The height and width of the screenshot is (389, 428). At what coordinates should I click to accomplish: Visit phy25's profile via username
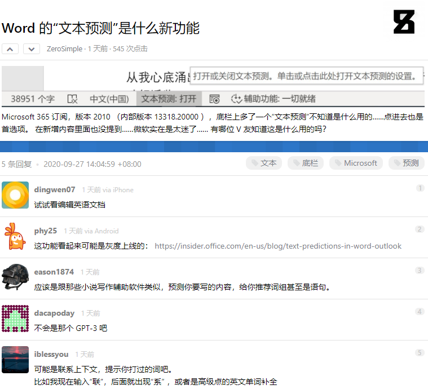45,231
